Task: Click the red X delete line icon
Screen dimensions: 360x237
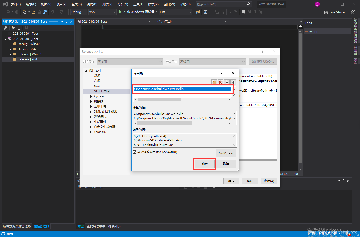Action: pos(220,82)
